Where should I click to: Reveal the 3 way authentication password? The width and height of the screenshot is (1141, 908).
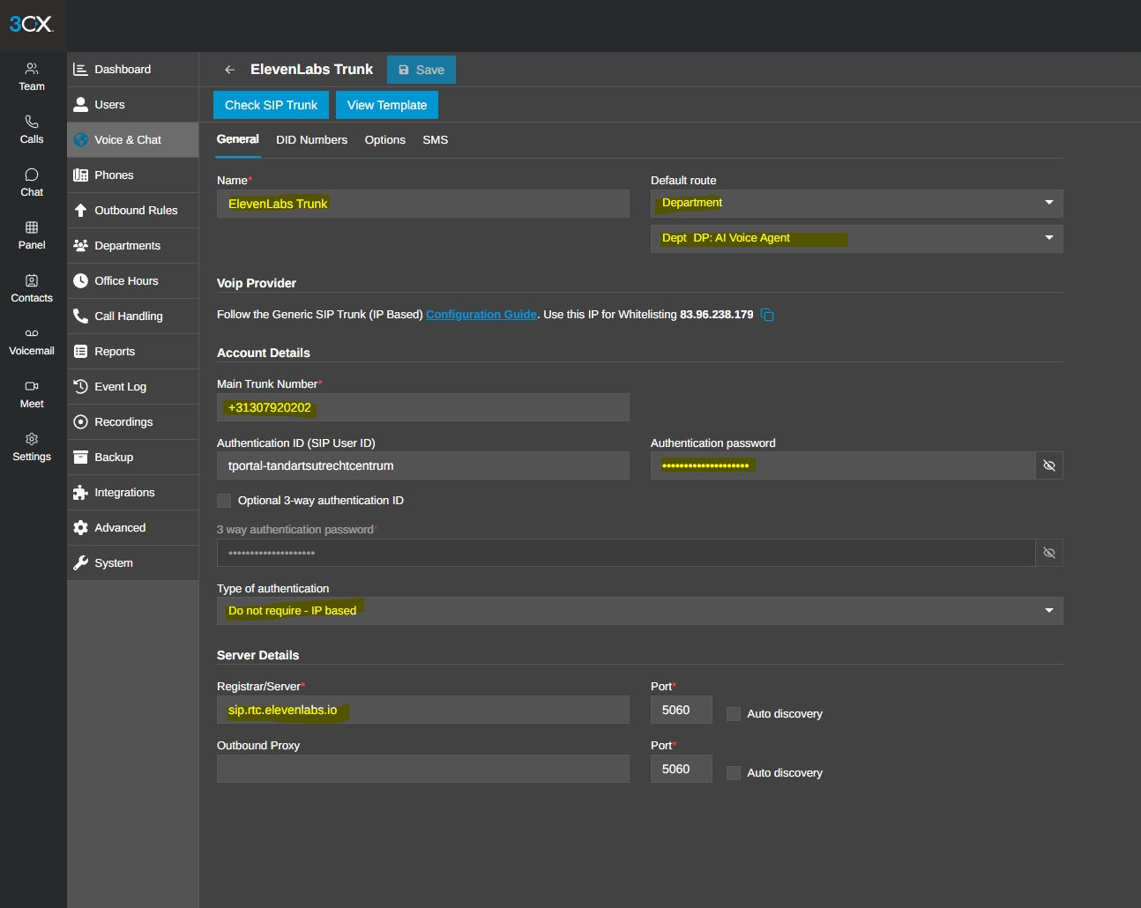point(1049,553)
